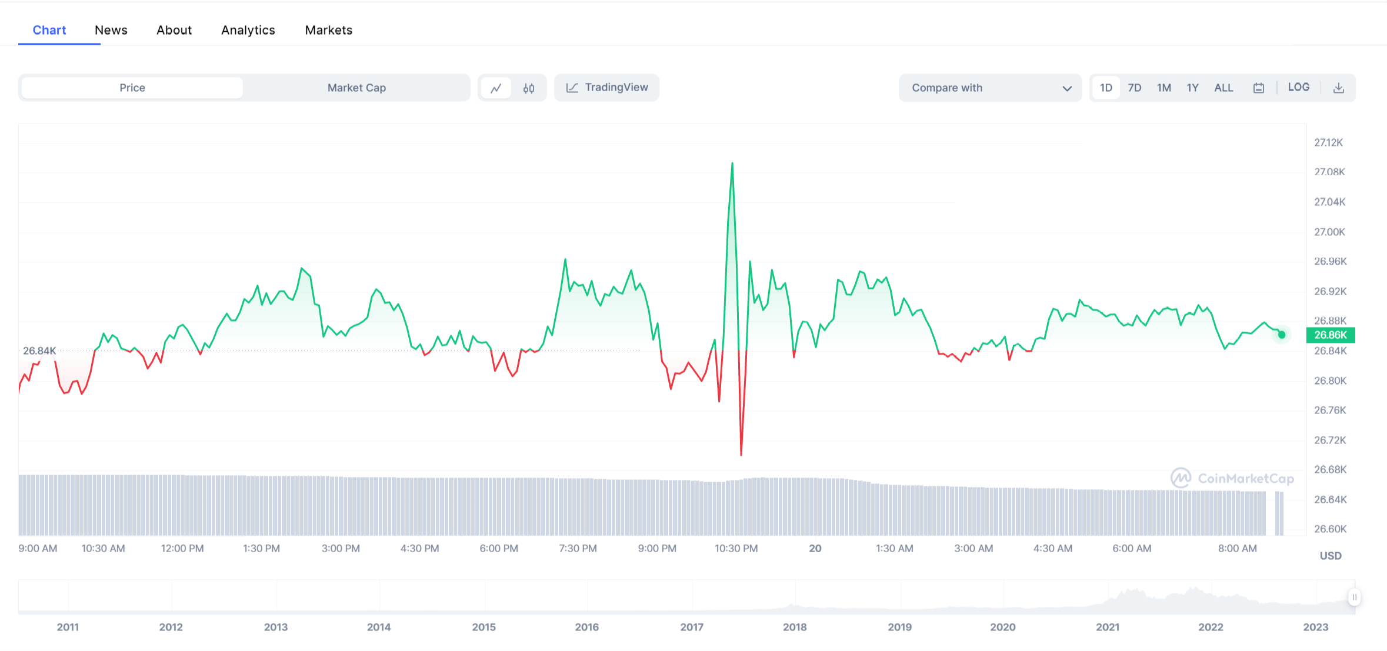
Task: Select the 1M time range
Action: [1164, 88]
